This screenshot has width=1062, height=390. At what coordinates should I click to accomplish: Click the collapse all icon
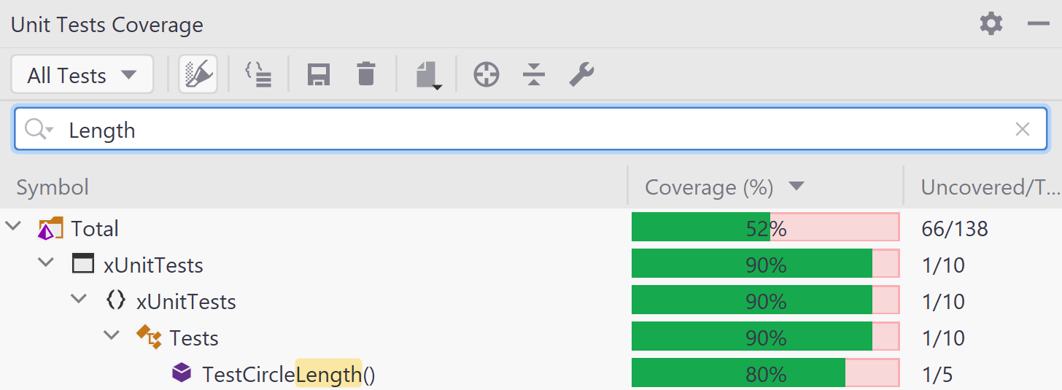point(534,74)
